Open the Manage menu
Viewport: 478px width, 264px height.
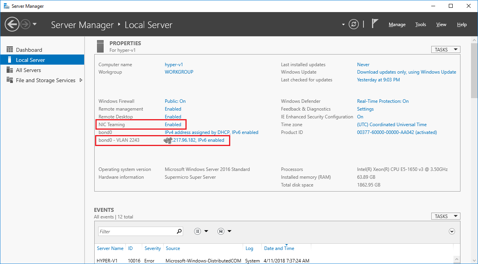397,25
